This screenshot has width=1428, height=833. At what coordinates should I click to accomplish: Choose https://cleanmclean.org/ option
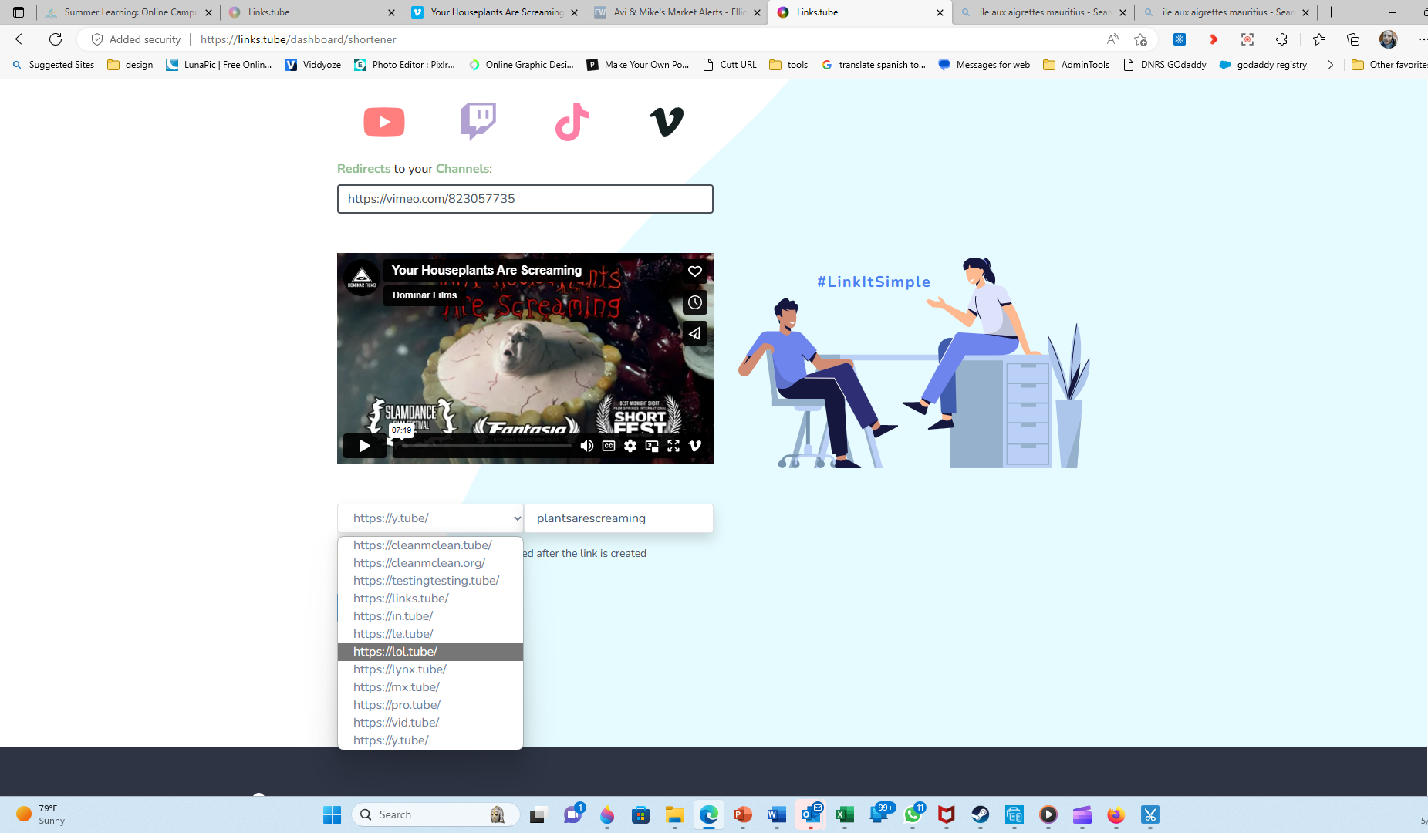coord(430,563)
